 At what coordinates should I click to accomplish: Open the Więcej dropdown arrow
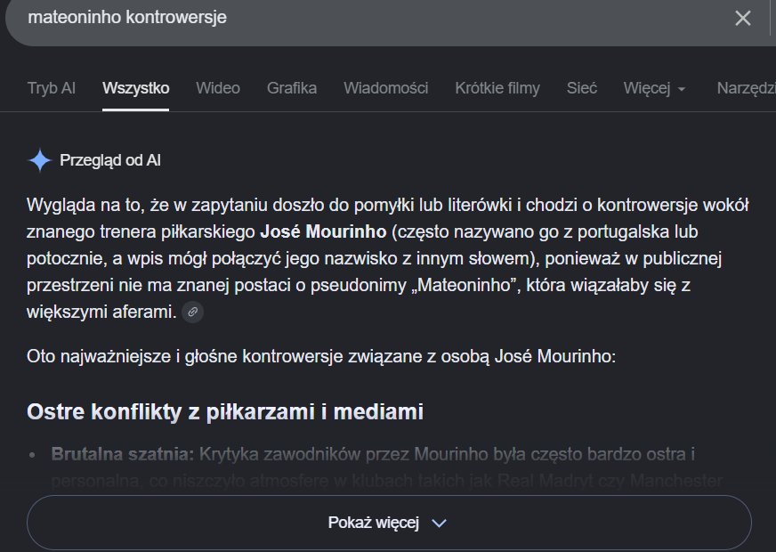point(682,89)
